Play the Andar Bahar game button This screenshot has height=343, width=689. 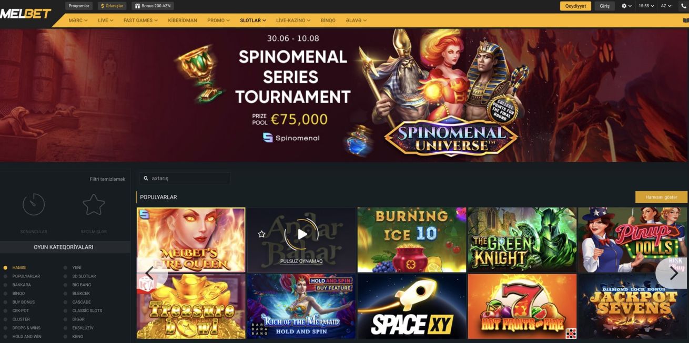click(x=302, y=234)
